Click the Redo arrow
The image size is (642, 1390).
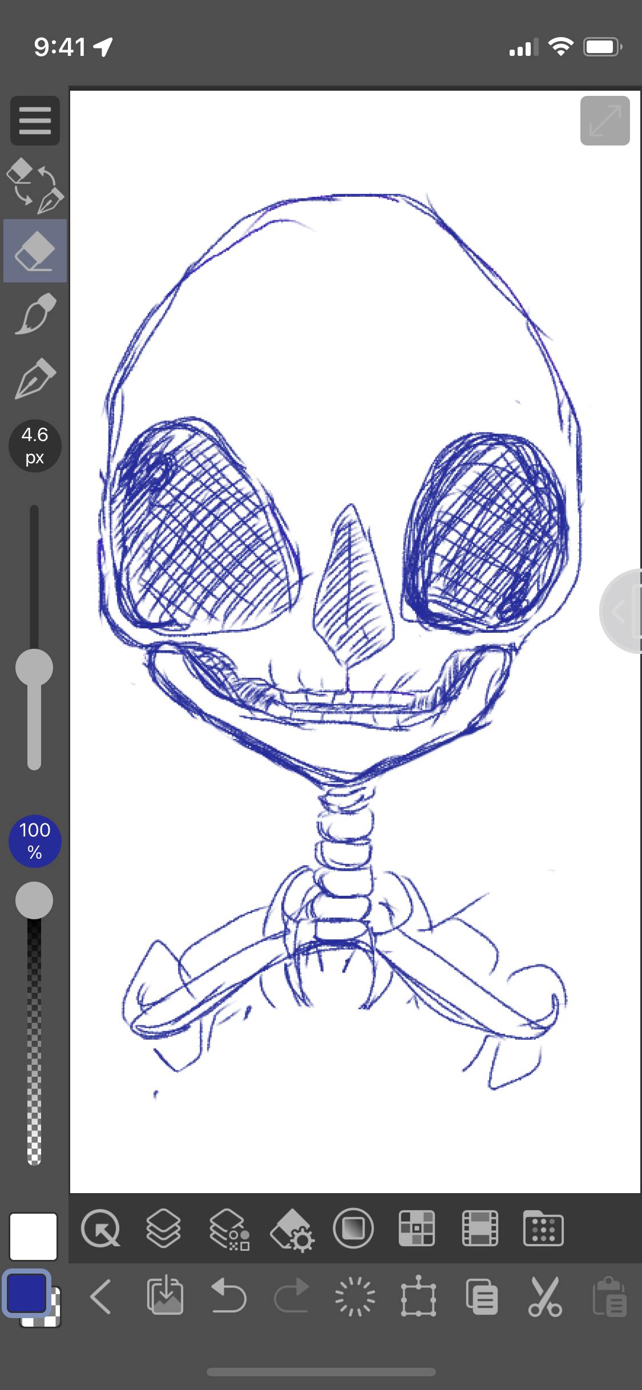point(292,1295)
